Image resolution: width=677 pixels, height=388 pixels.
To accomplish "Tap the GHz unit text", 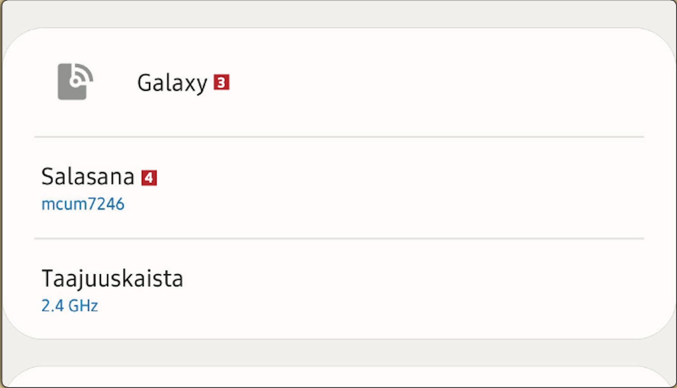I will tap(83, 306).
